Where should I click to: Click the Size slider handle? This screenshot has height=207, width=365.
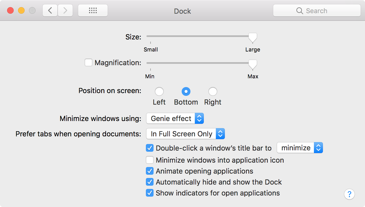pos(252,37)
